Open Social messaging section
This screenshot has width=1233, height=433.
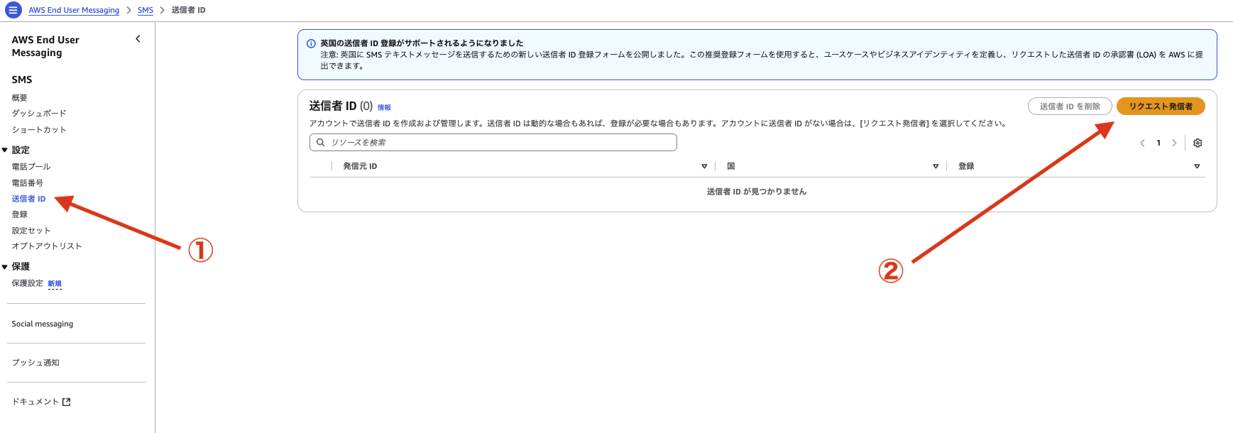click(x=43, y=324)
